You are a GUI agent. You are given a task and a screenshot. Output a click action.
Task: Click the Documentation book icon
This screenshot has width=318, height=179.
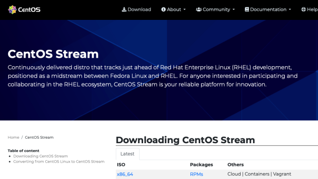tap(246, 9)
